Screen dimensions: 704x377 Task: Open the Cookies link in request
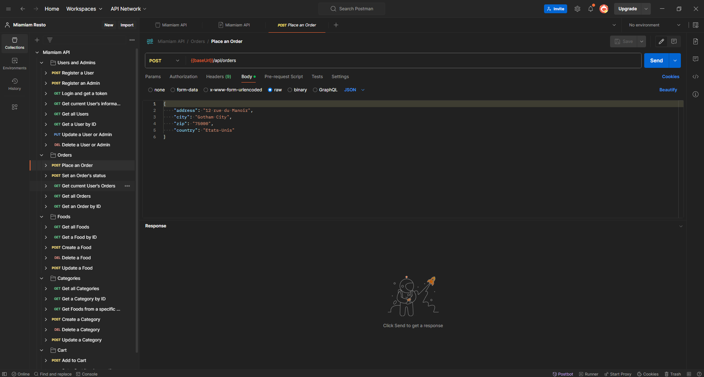[671, 77]
